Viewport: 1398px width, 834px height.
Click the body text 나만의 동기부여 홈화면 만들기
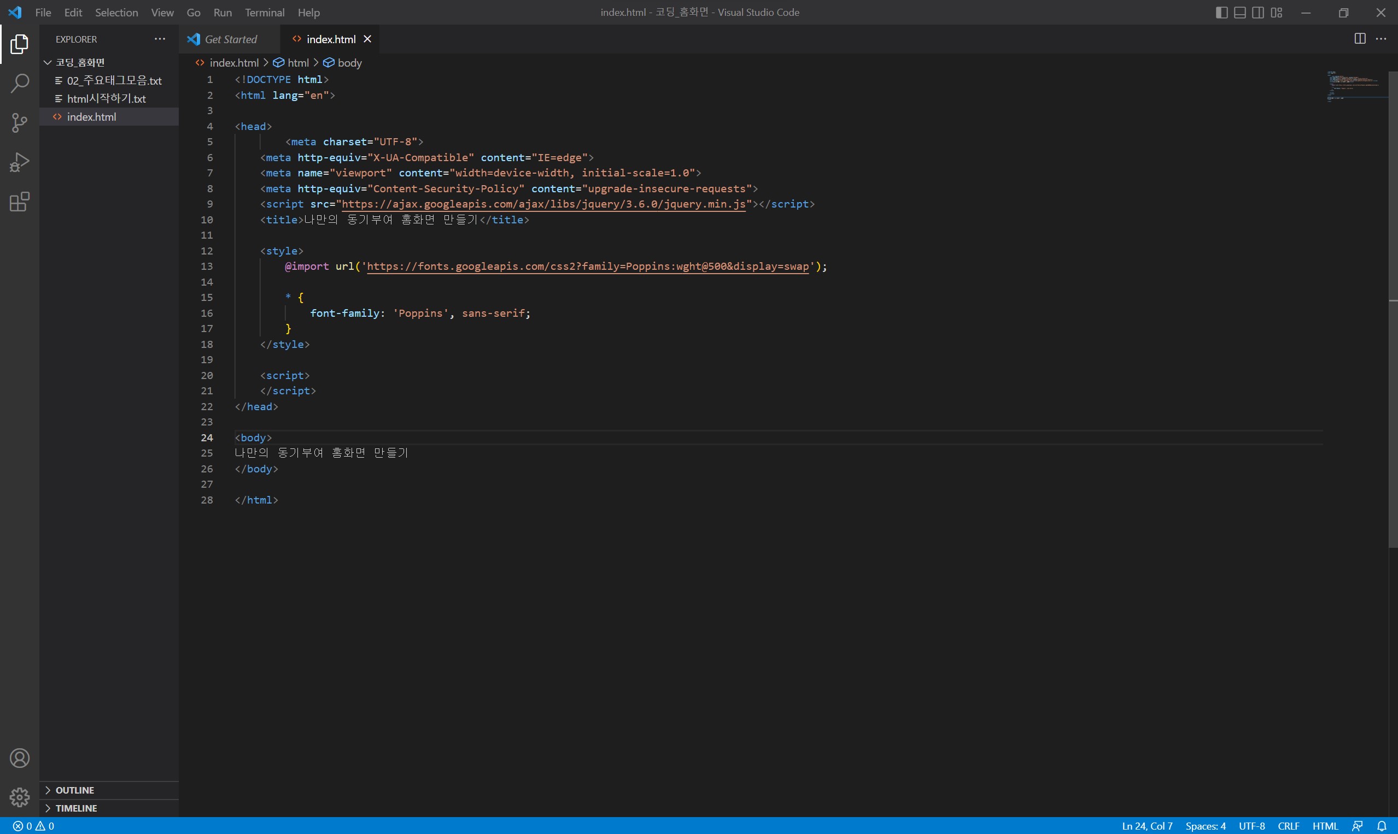tap(321, 453)
